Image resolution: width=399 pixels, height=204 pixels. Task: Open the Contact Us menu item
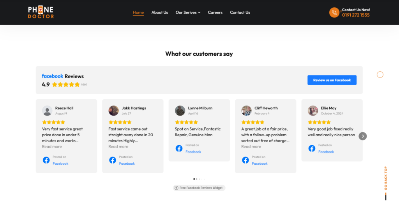point(240,12)
